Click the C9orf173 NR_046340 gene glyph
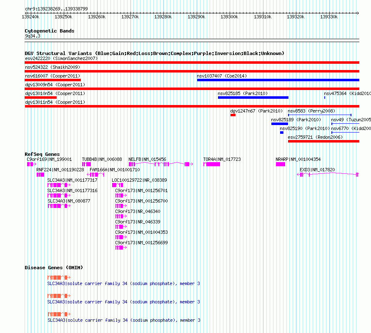Screen dimensions: 371x333 point(121,216)
